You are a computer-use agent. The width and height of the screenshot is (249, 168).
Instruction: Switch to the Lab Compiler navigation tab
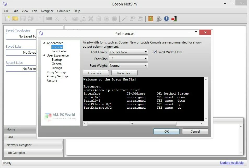(x=33, y=153)
